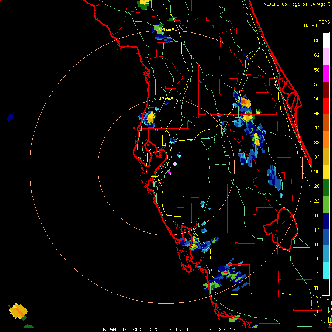Click the 100 NMI range ring label

(x=166, y=30)
